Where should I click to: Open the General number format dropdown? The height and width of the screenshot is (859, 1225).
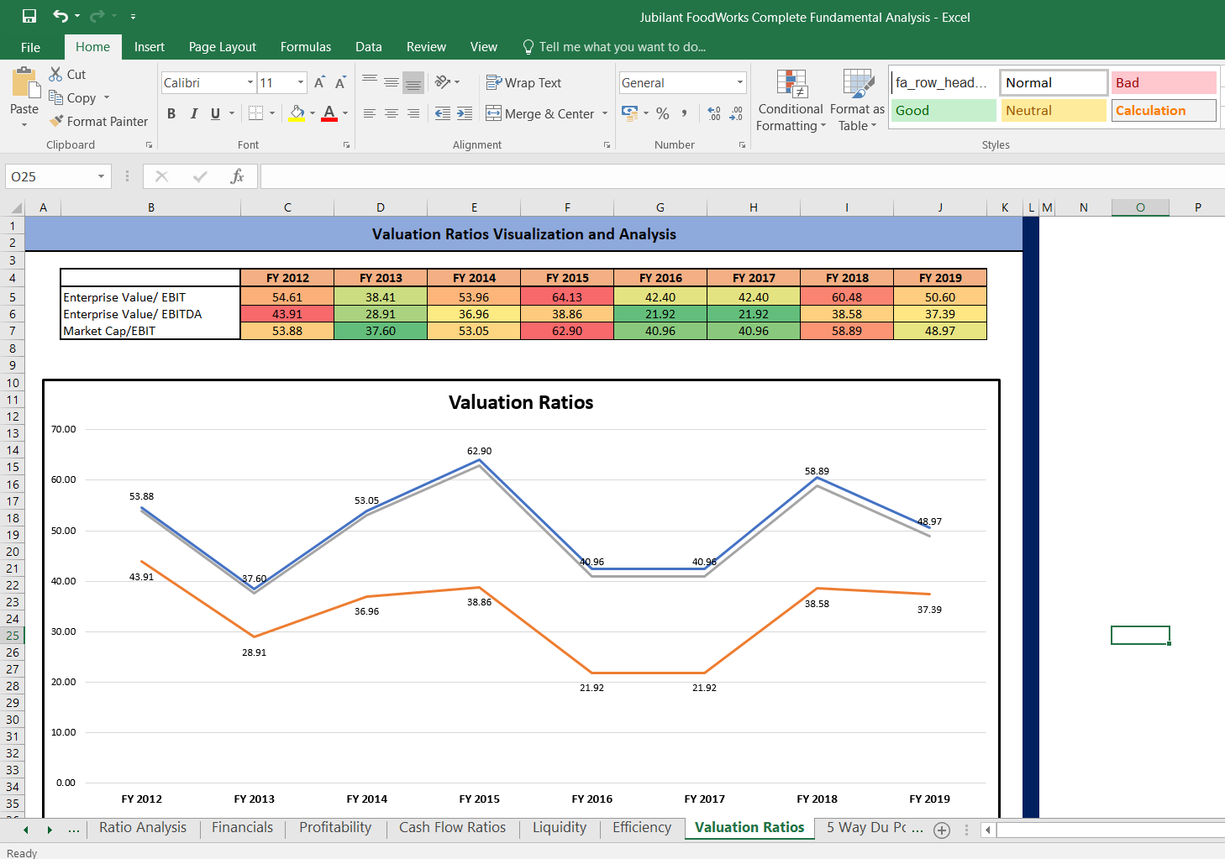(740, 82)
